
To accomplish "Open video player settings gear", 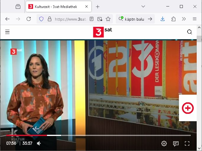I will [x=164, y=144].
